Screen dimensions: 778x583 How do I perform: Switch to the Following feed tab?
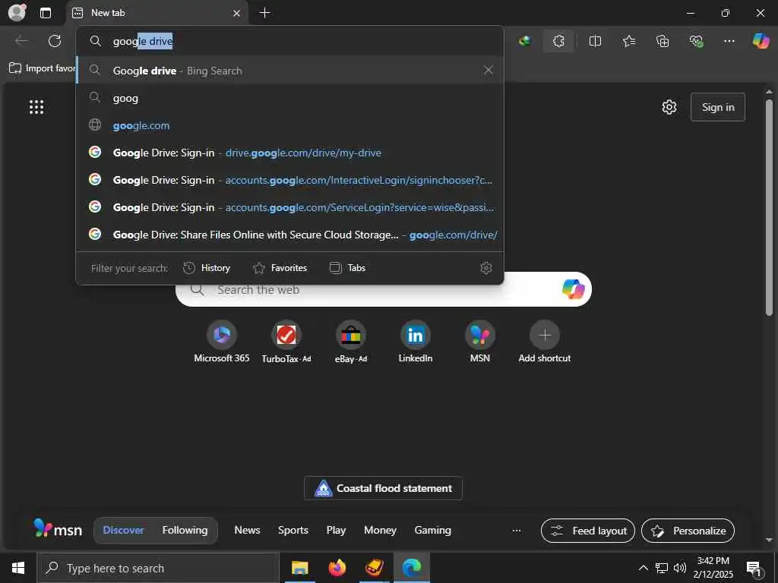(185, 530)
